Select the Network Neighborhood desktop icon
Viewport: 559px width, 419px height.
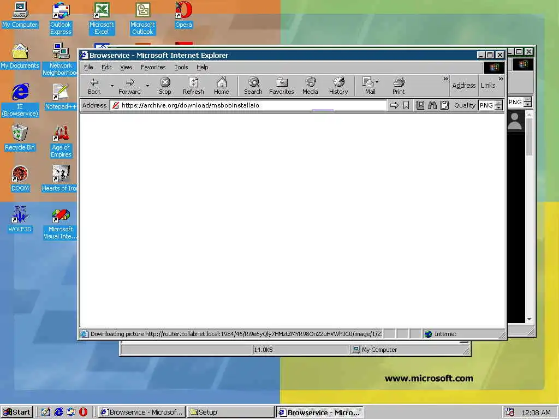(x=61, y=59)
